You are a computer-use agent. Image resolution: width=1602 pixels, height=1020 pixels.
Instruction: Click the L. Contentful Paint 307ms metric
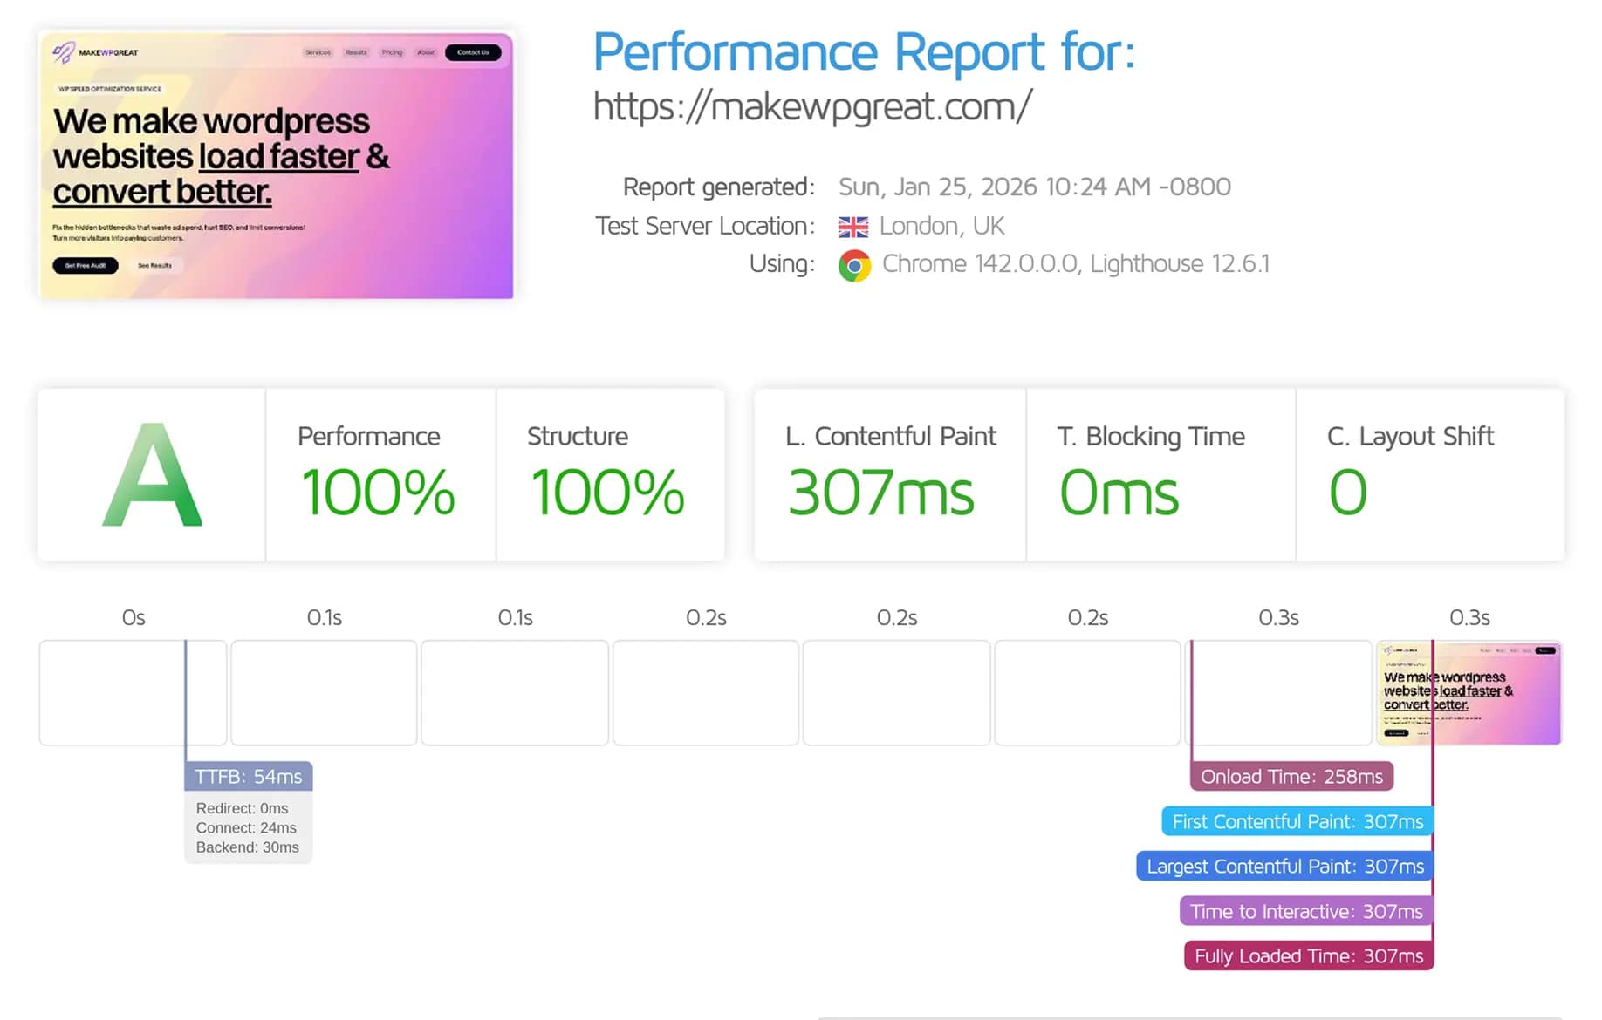tap(881, 493)
